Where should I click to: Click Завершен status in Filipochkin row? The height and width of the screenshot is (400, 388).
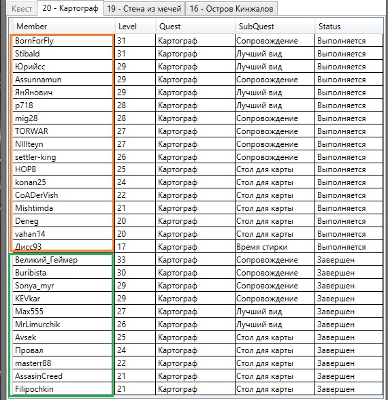click(x=349, y=389)
